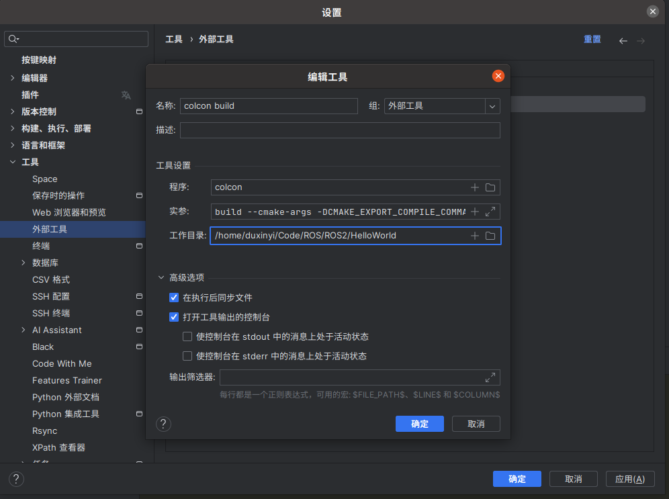Open Web 浏览器和预览 settings page
669x499 pixels.
(69, 212)
